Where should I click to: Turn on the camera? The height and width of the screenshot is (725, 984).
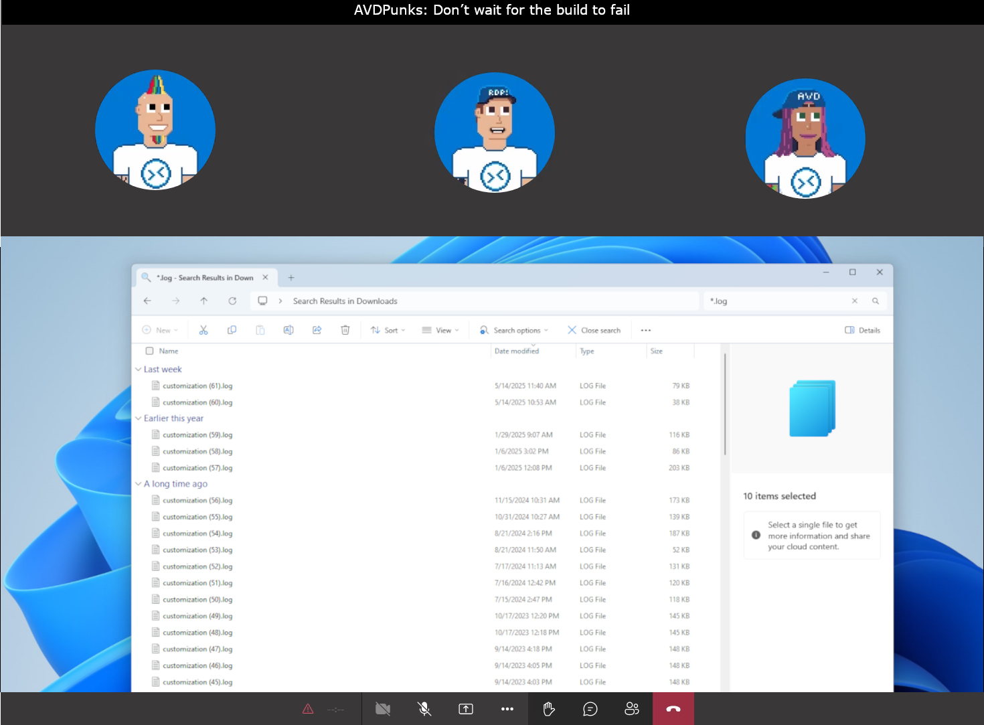click(x=382, y=708)
